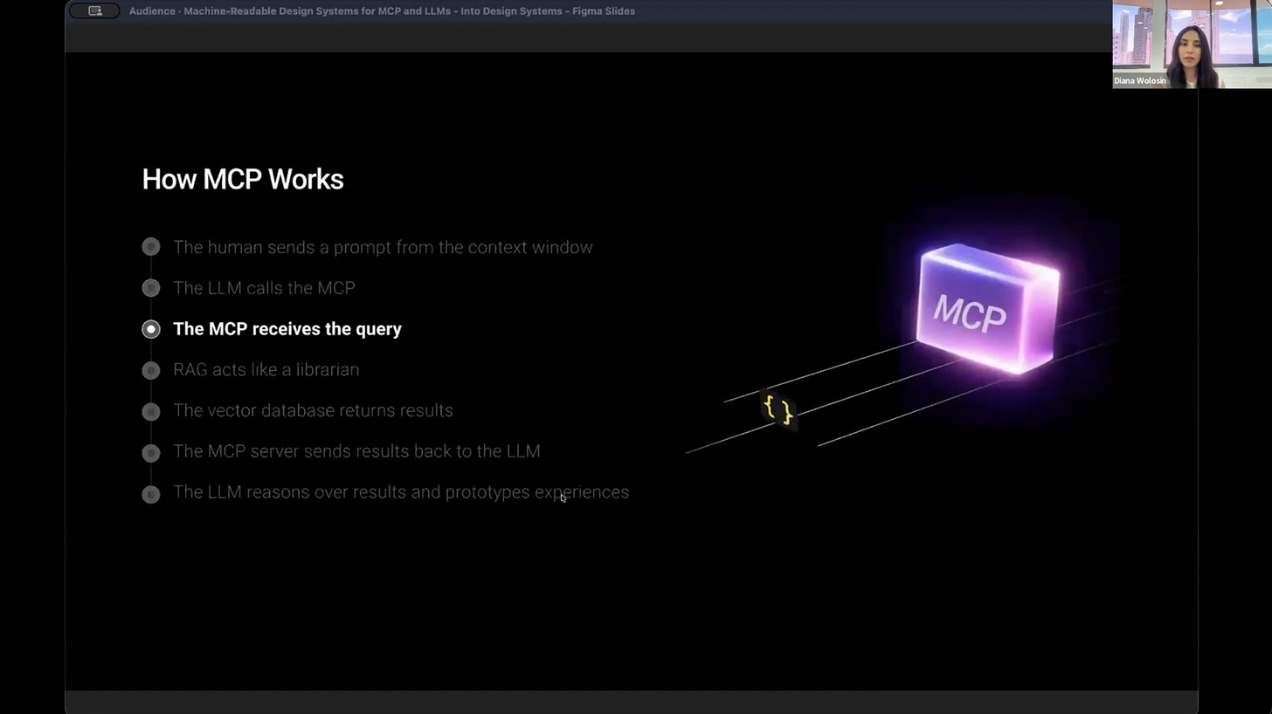Click the text 'The MCP server sends results back to the LLM'
The image size is (1272, 714).
(356, 451)
